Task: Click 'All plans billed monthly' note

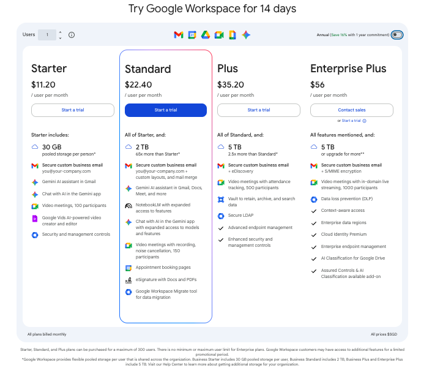Action: pos(47,334)
